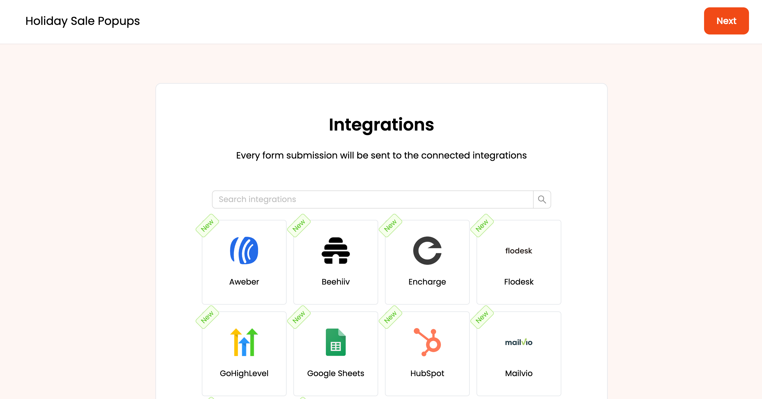The width and height of the screenshot is (762, 399).
Task: Click the Aweber integration icon
Action: (x=244, y=250)
